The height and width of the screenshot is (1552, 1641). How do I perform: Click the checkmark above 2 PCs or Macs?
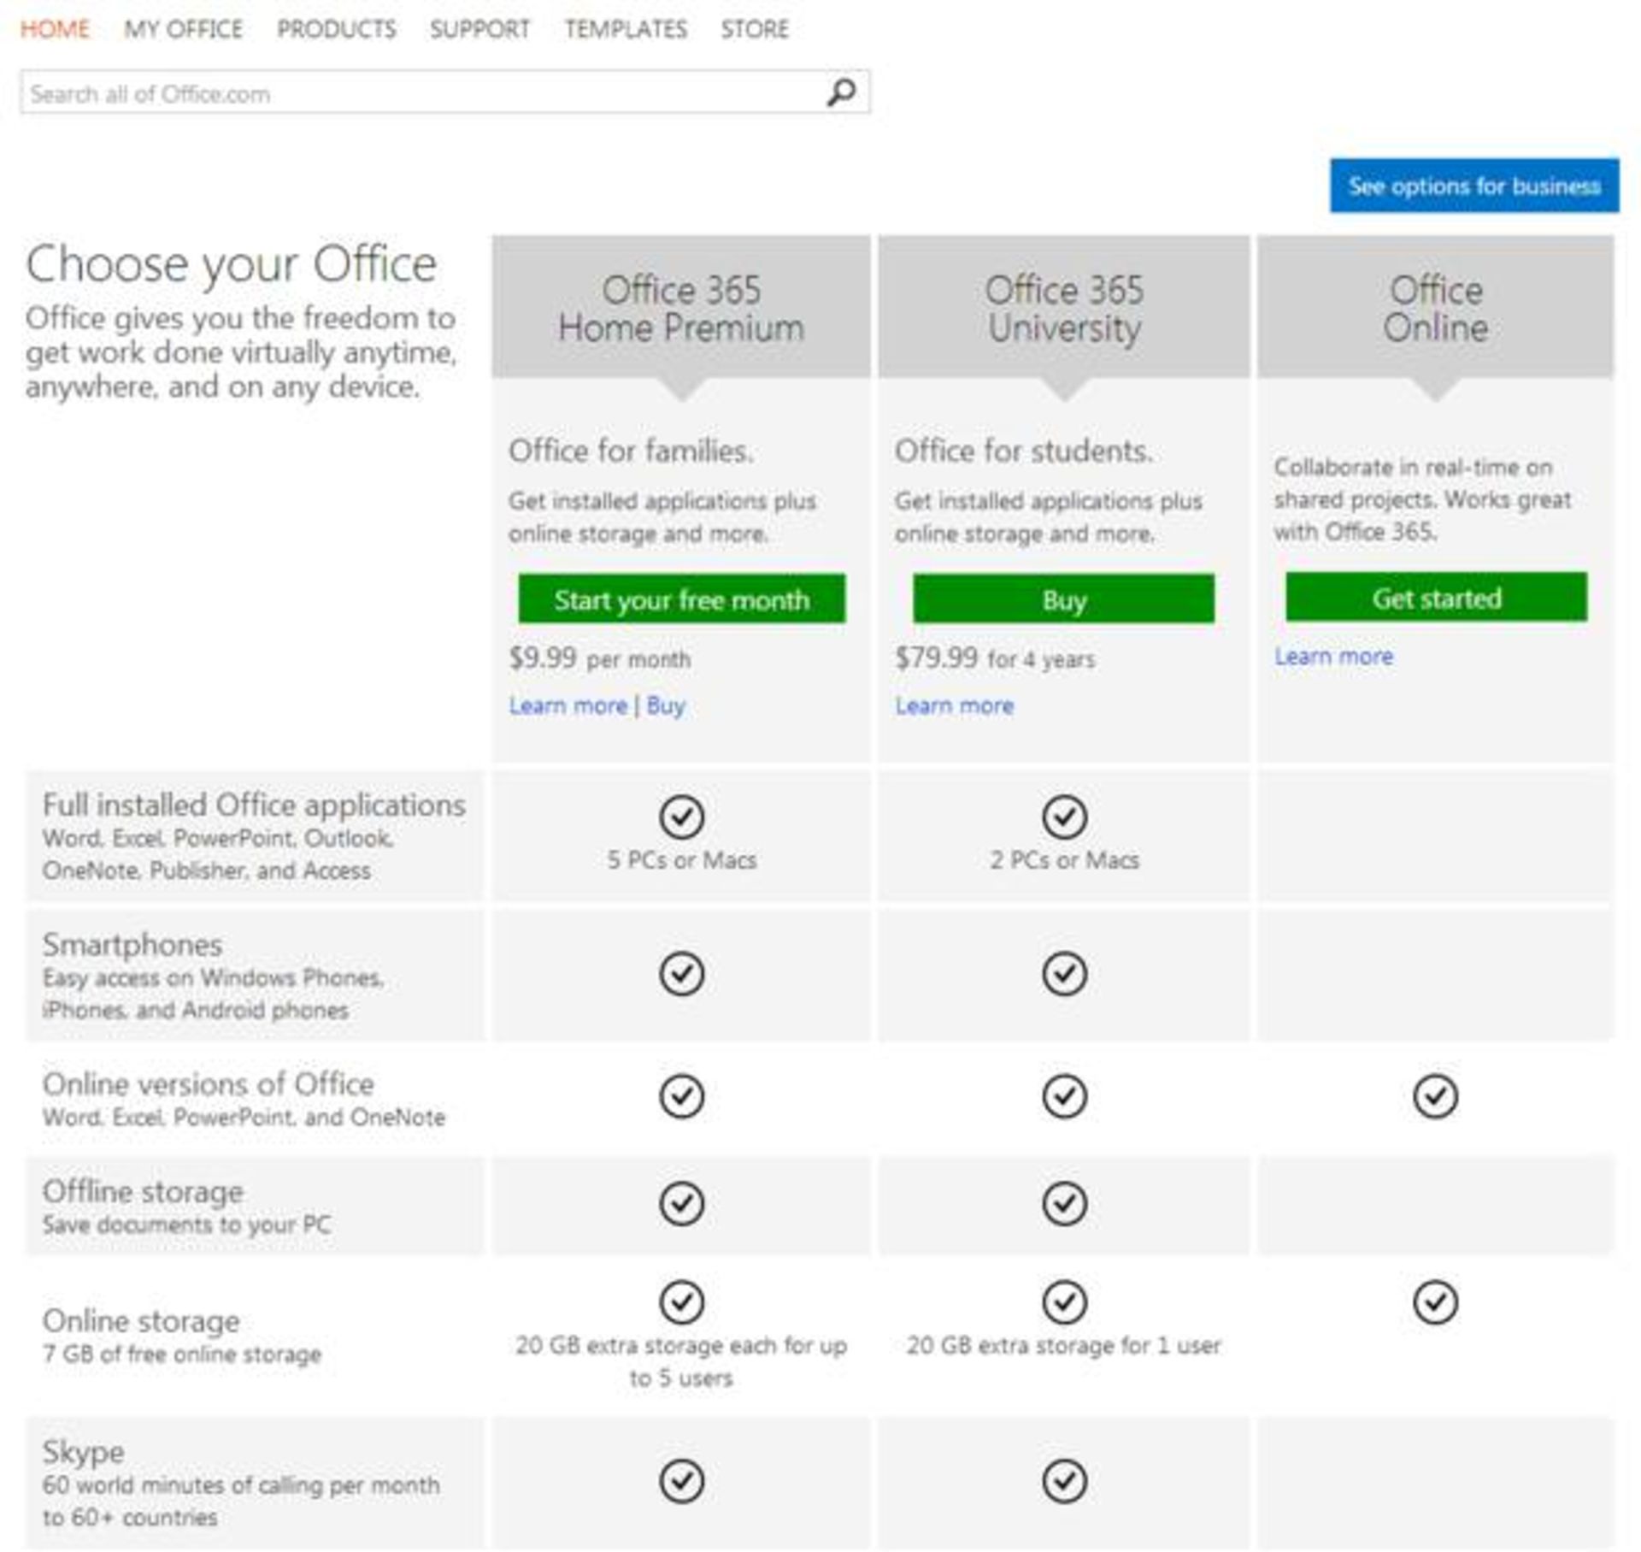[x=1066, y=817]
